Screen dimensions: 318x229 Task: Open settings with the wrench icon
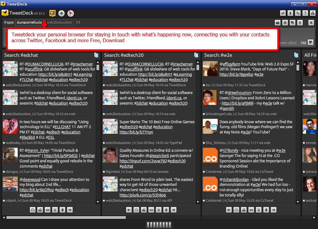click(x=298, y=13)
